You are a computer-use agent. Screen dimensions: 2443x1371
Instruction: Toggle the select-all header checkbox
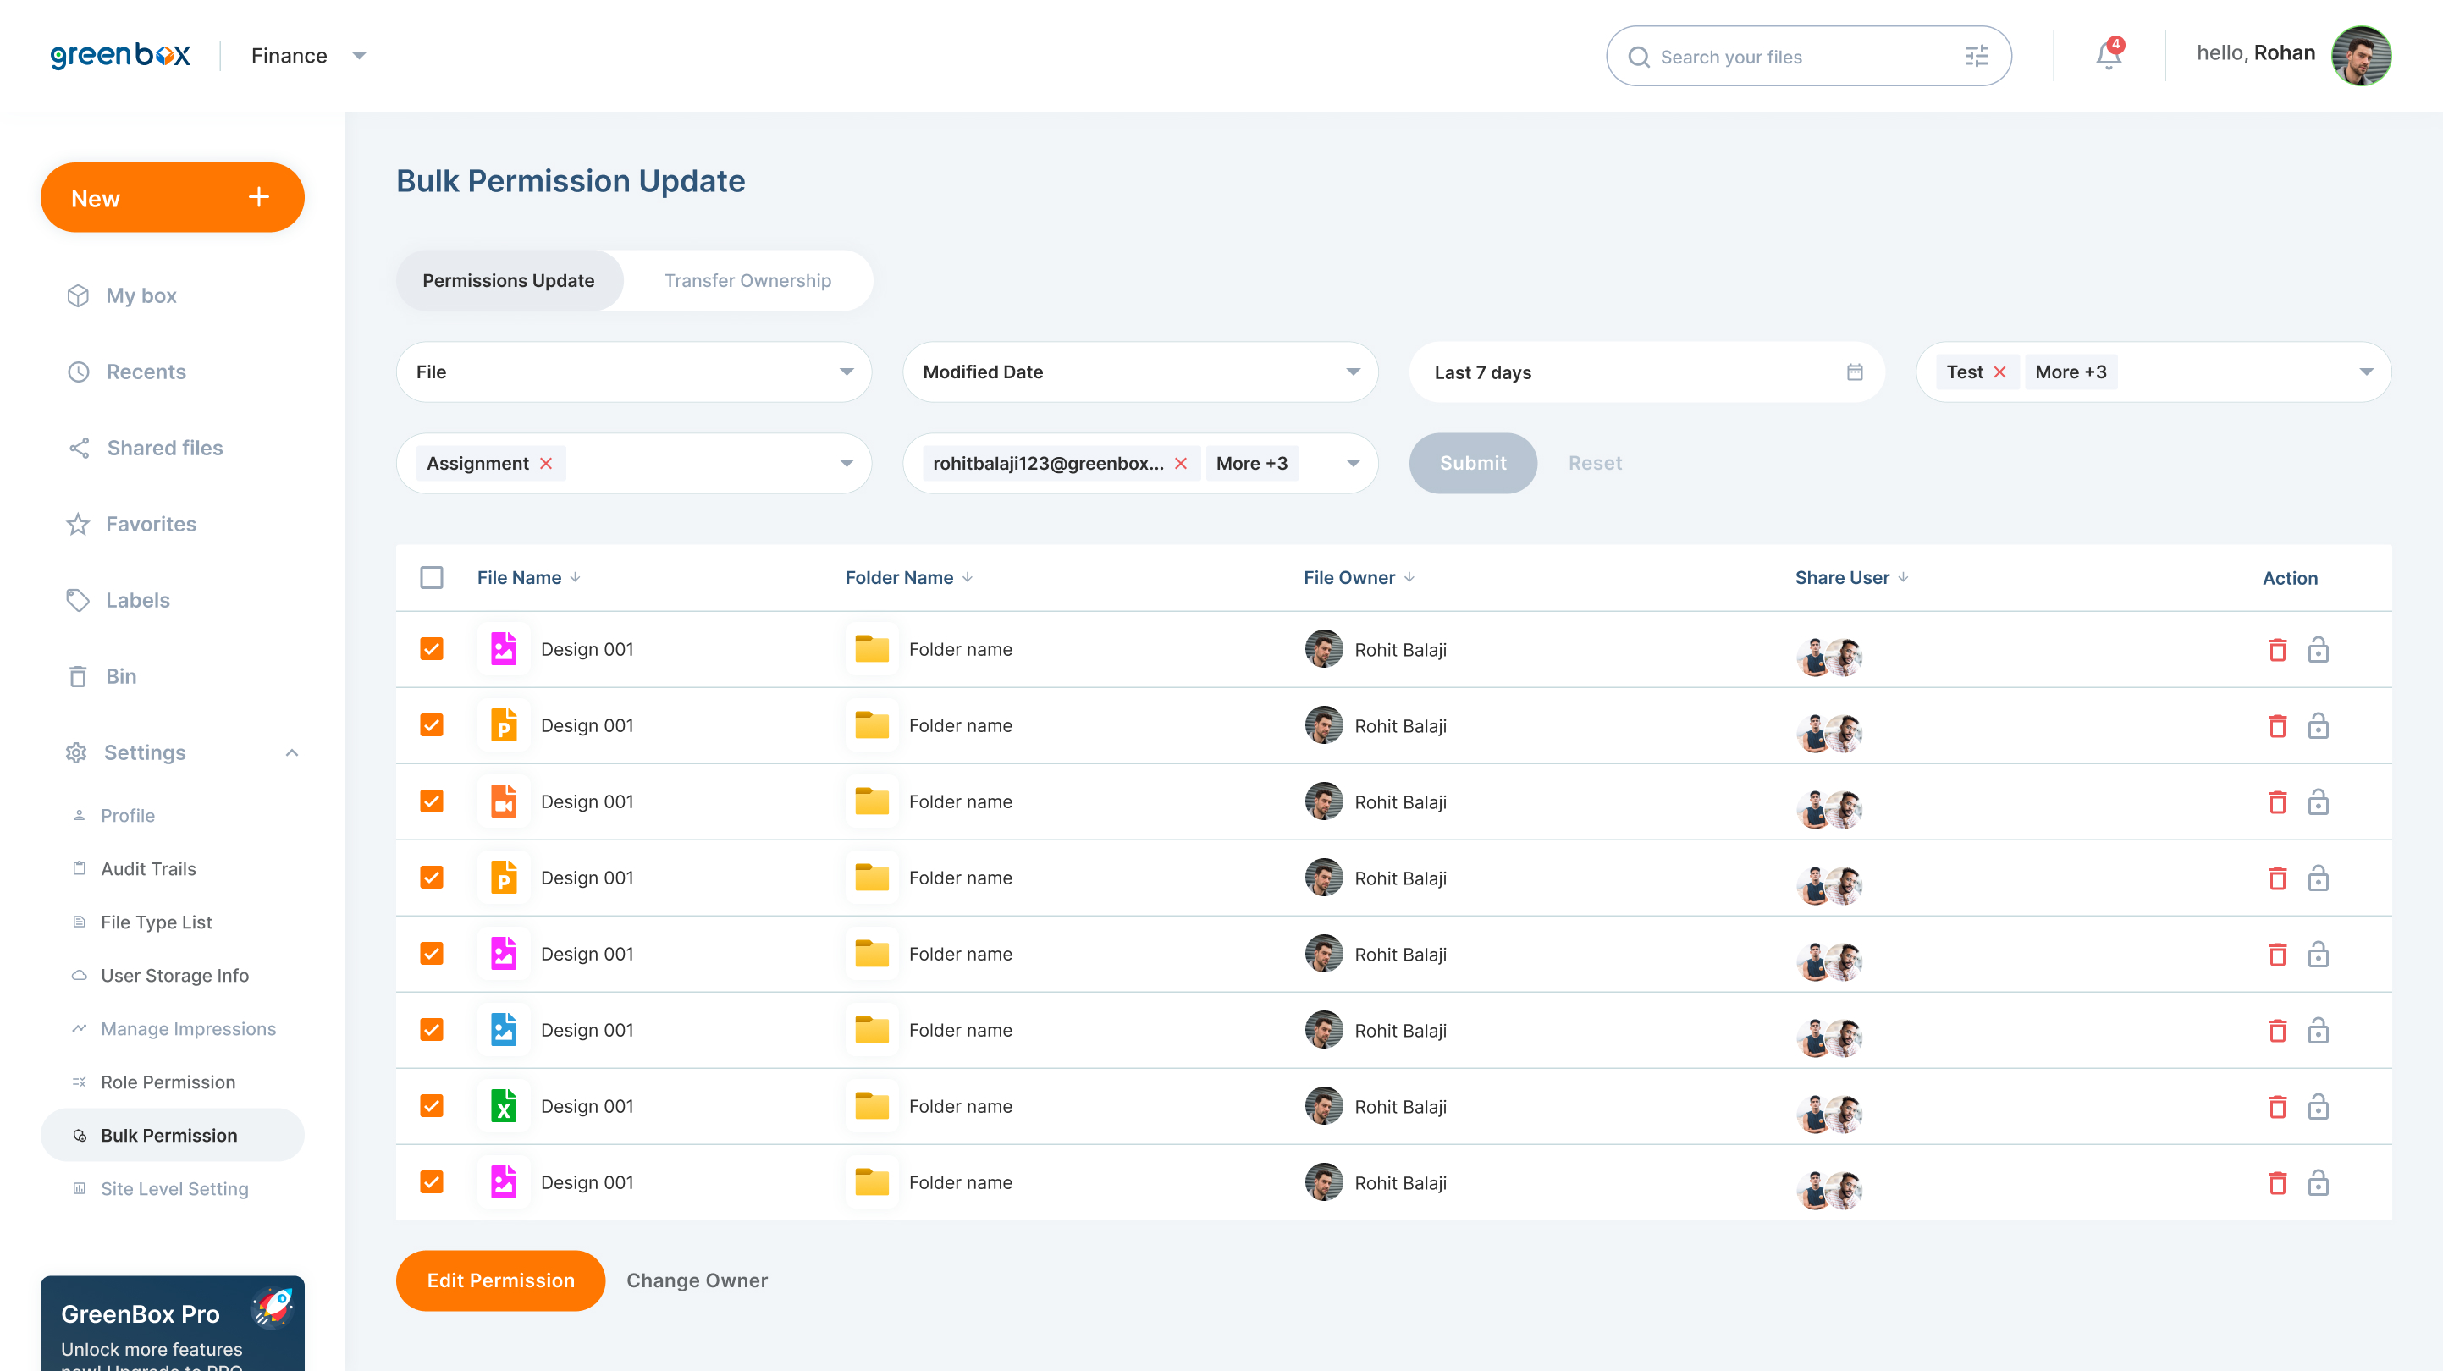click(x=432, y=577)
